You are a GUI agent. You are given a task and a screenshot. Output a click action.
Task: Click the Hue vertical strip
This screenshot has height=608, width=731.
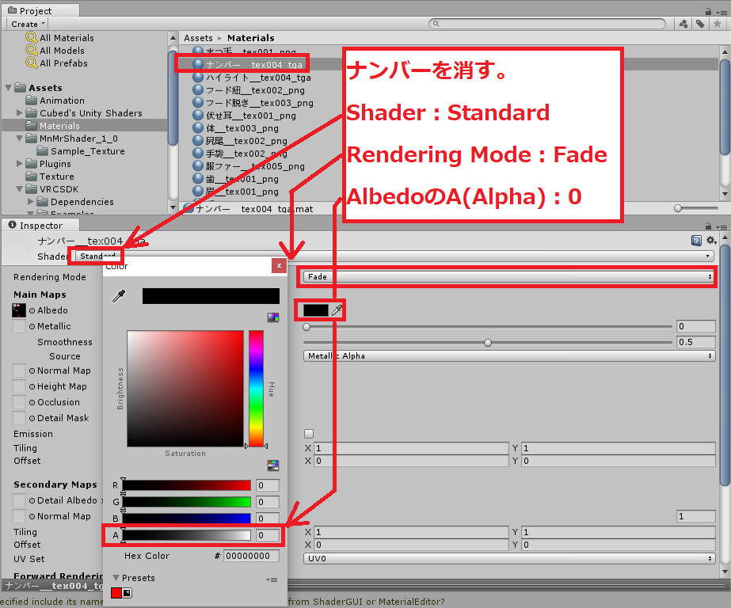coord(256,389)
